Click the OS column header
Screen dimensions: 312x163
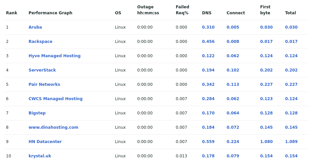click(118, 13)
